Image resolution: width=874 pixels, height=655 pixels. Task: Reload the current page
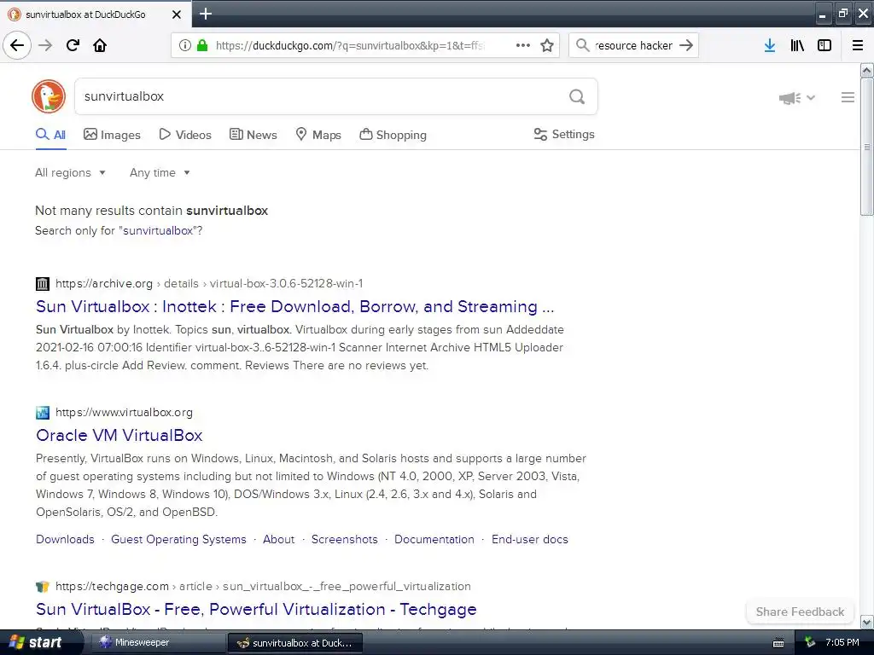tap(73, 45)
